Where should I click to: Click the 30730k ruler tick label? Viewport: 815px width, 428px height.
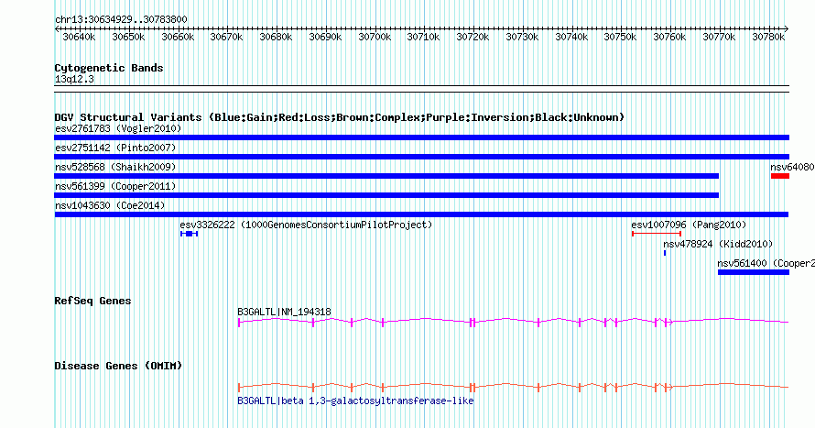(x=522, y=37)
